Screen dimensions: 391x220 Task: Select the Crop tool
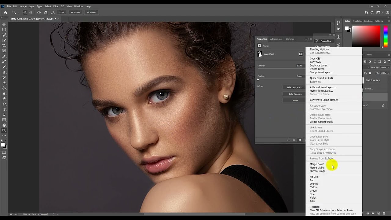point(4,46)
